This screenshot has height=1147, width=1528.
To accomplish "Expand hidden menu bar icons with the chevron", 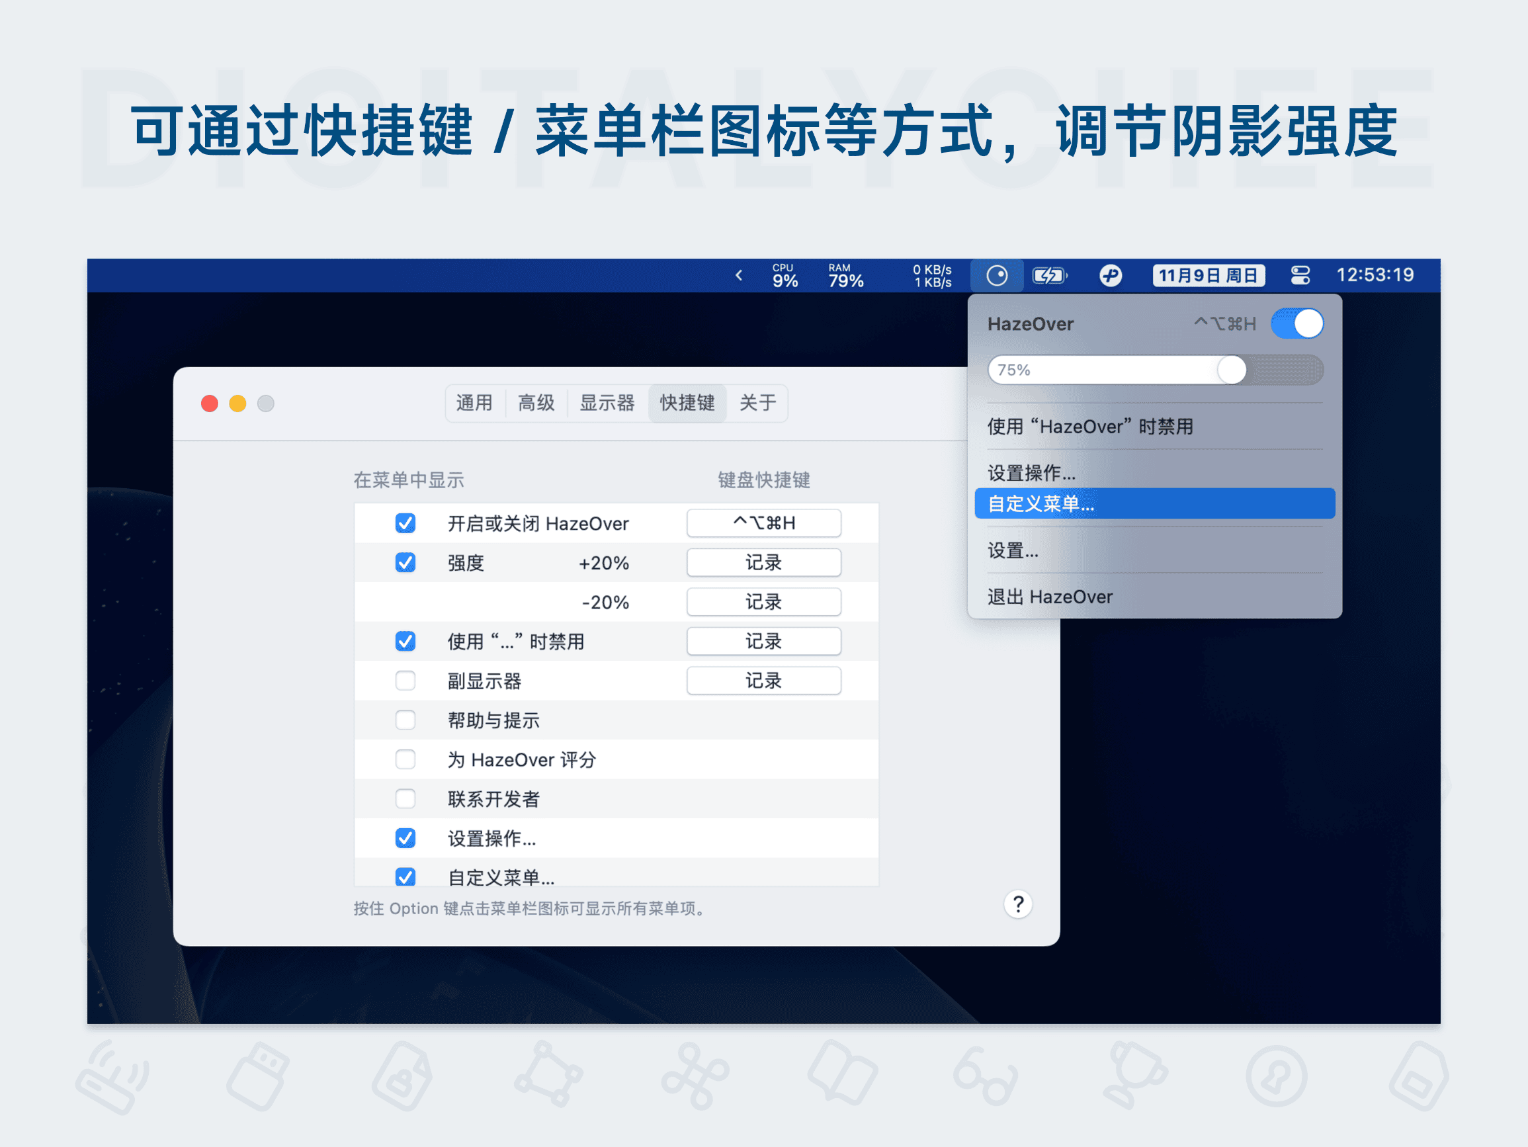I will [x=739, y=275].
